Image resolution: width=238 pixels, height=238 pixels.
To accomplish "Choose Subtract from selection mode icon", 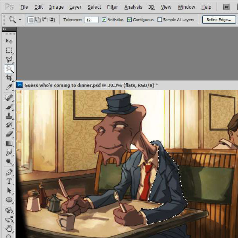I will click(45, 20).
